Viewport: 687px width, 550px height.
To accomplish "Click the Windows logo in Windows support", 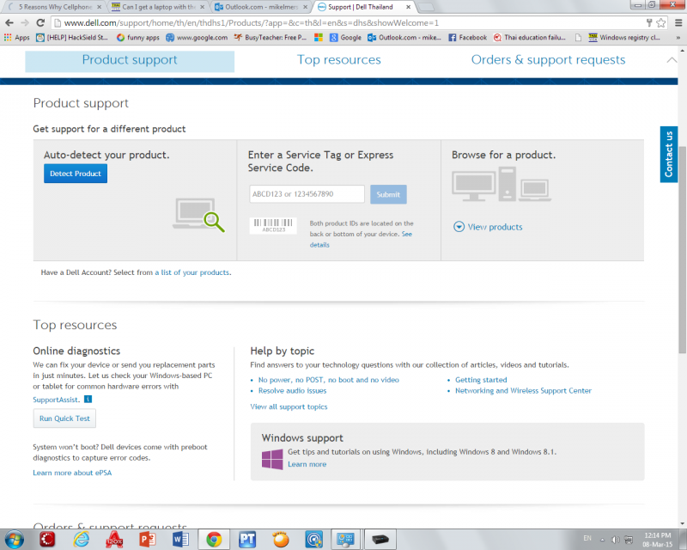I will pyautogui.click(x=272, y=459).
